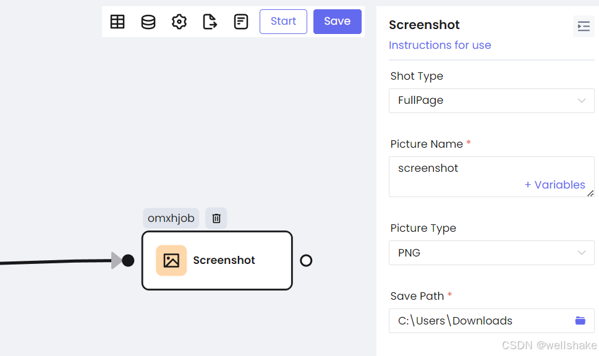Click the omxhjob node label
Image resolution: width=599 pixels, height=356 pixels.
(171, 218)
